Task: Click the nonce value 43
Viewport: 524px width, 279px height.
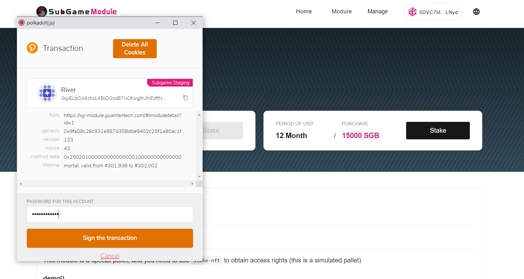Action: pos(67,148)
